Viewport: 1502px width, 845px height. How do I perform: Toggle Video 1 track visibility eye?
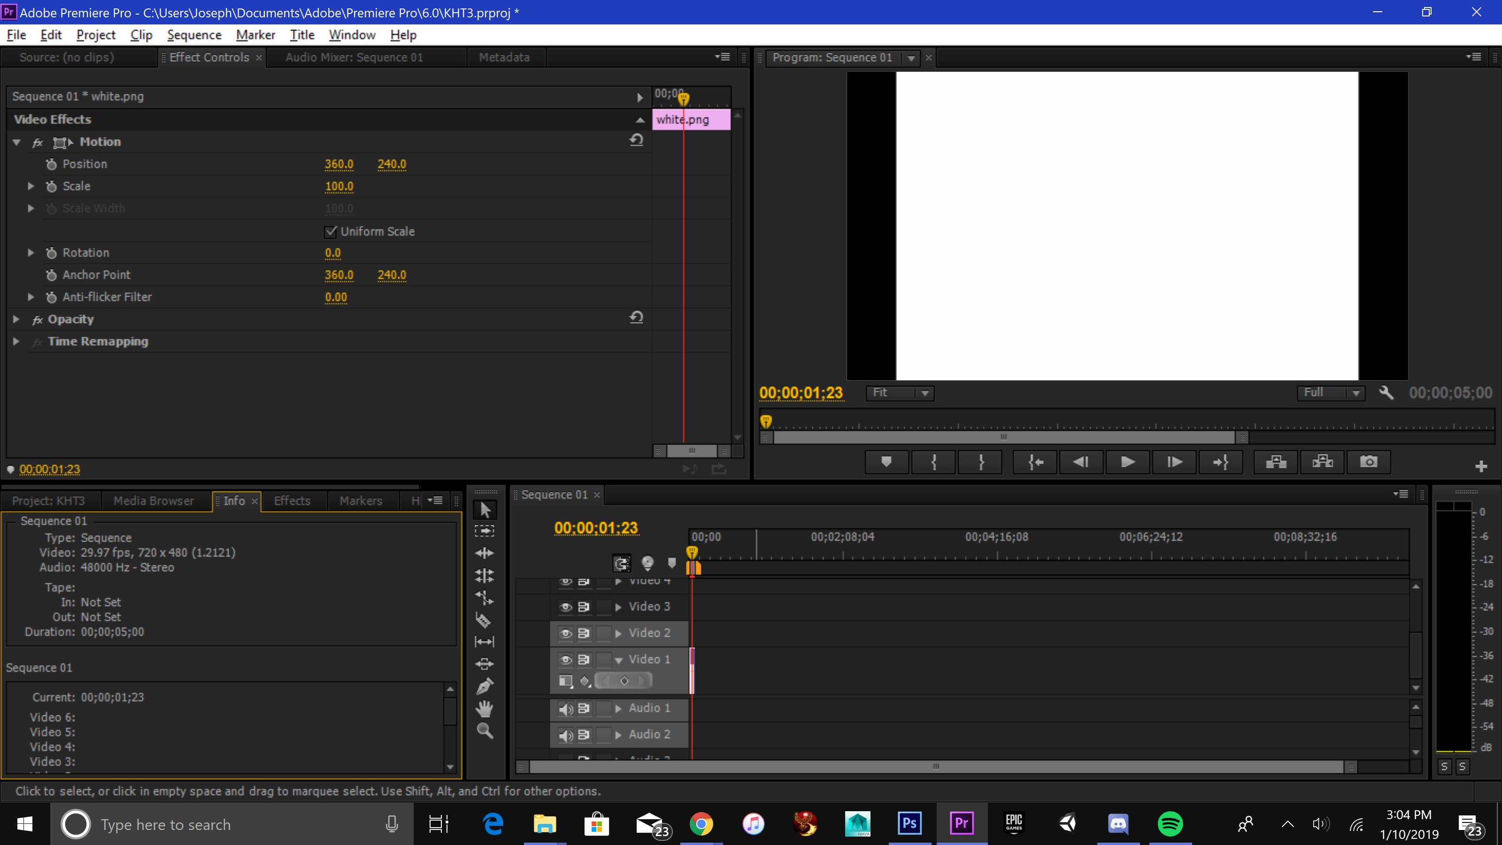tap(565, 660)
